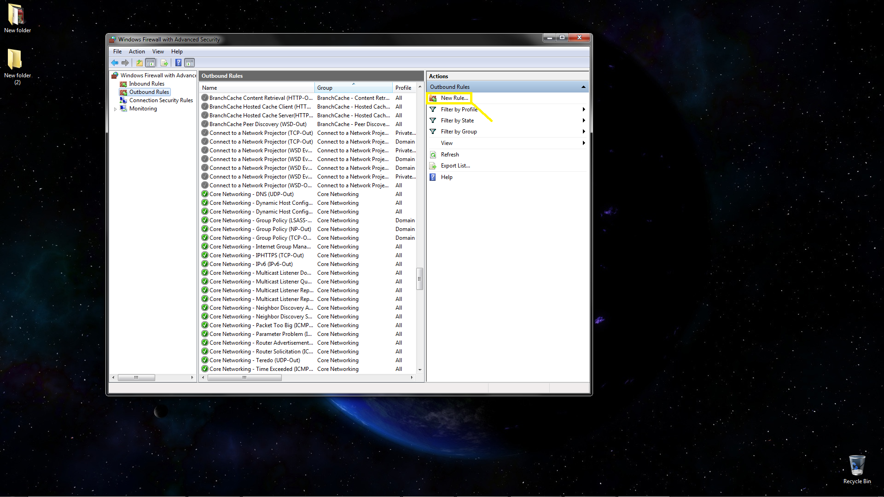Viewport: 884px width, 497px height.
Task: Open the Action menu
Action: 137,52
